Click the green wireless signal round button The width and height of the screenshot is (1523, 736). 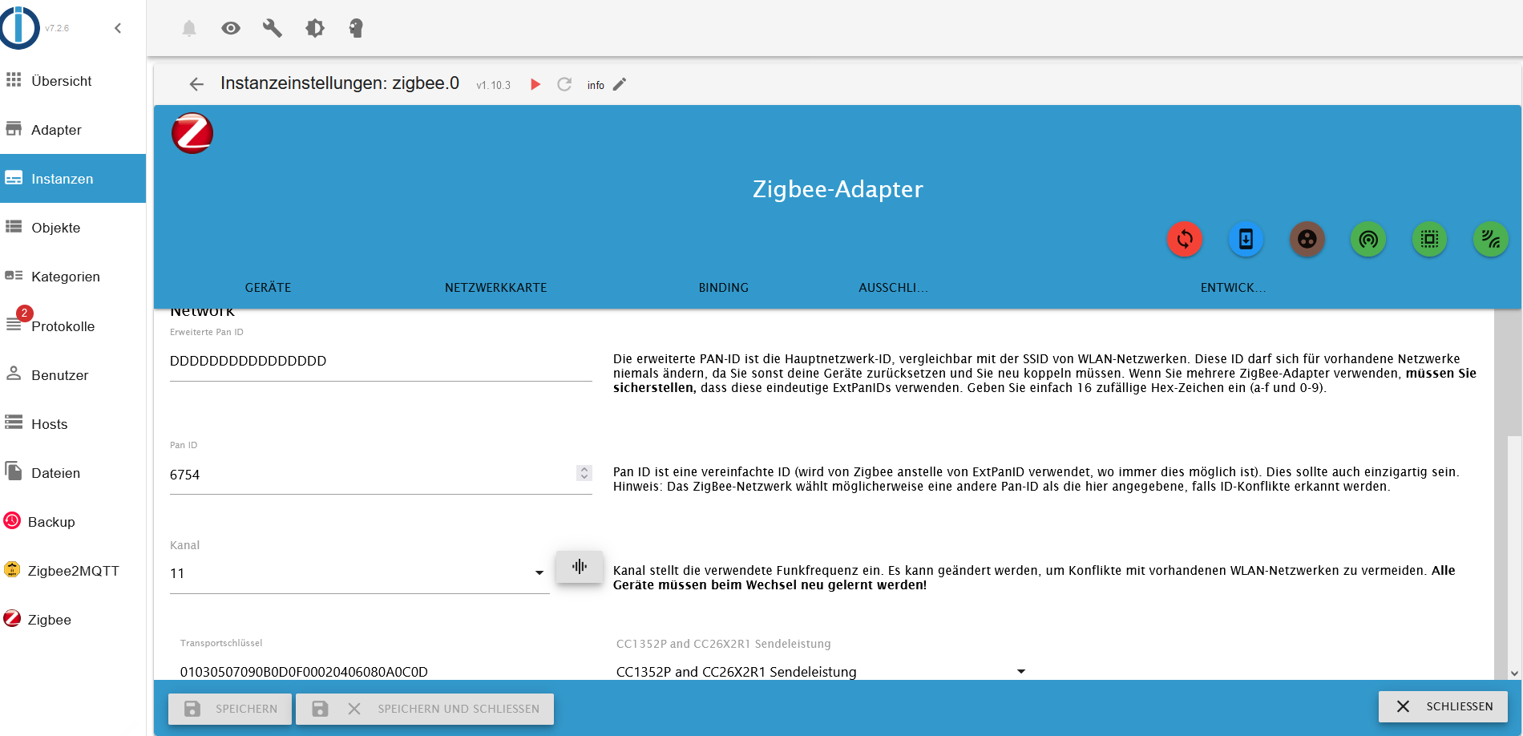pyautogui.click(x=1491, y=239)
